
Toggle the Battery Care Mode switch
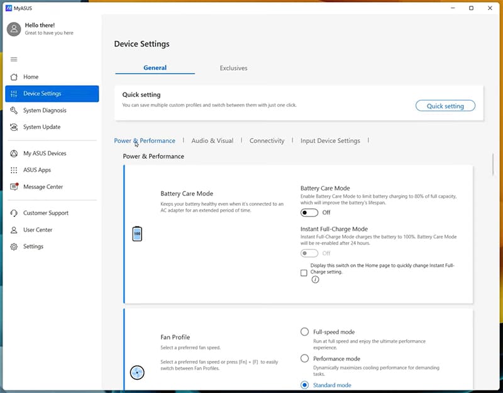coord(309,213)
